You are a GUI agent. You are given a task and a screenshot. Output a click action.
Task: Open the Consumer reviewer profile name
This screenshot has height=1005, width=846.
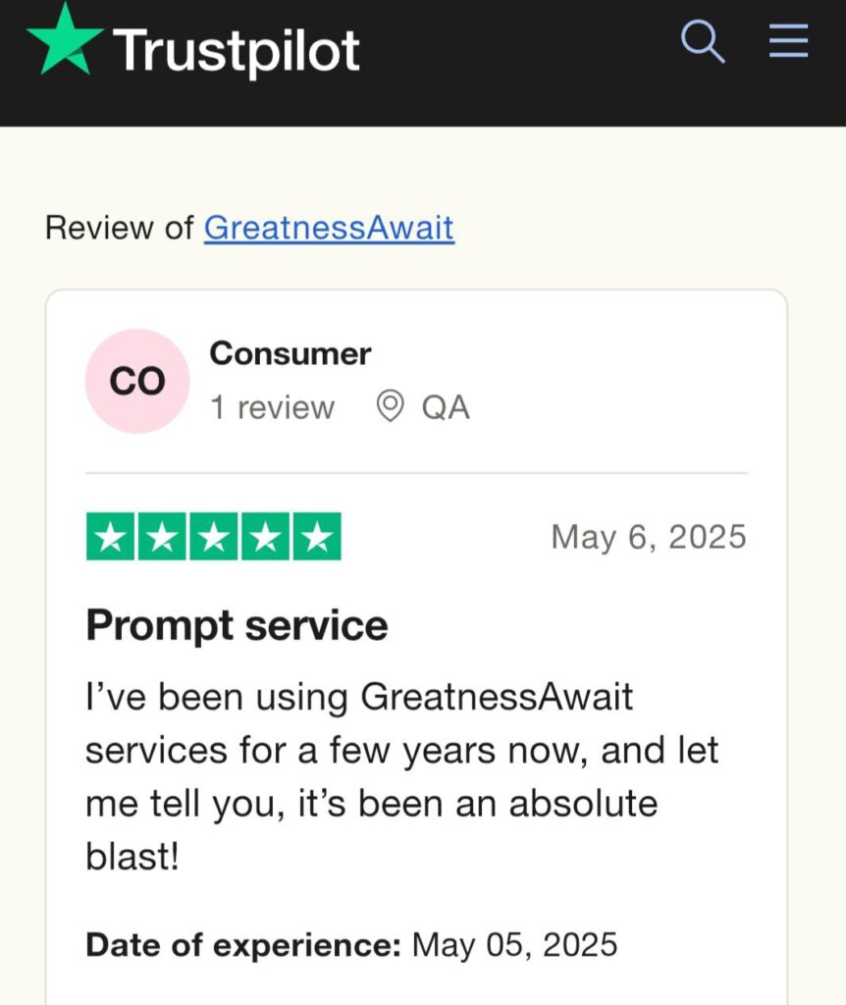click(x=291, y=353)
